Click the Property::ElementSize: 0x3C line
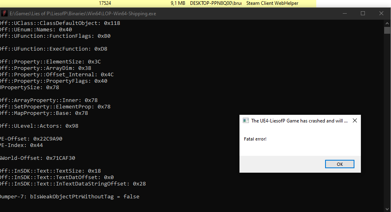391x212 pixels. (x=50, y=61)
